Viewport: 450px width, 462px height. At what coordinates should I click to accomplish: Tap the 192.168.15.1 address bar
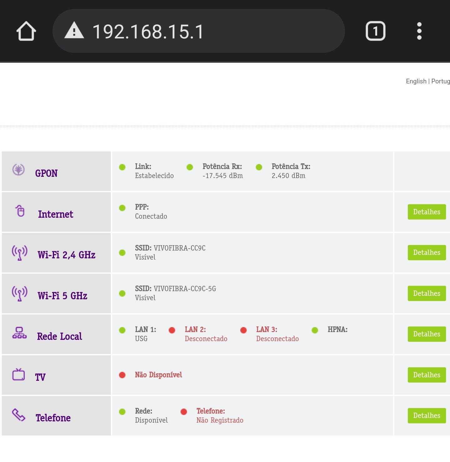[199, 31]
